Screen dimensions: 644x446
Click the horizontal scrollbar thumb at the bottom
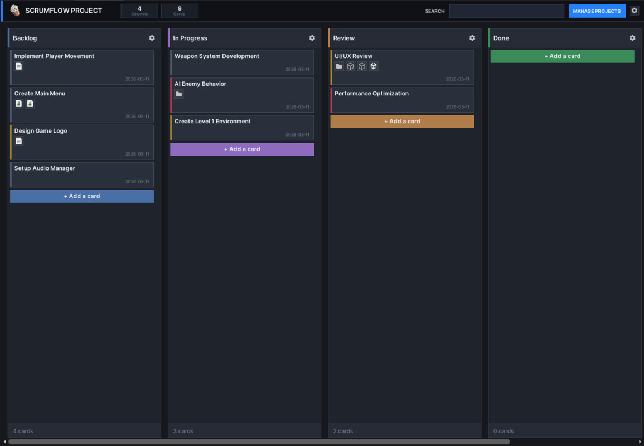coord(259,442)
